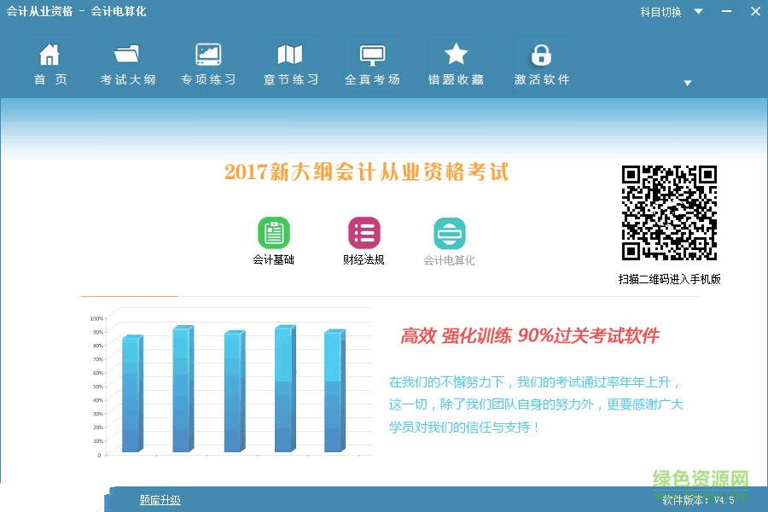Enter the 全真考场 mock exam hall
The height and width of the screenshot is (512, 768).
click(373, 62)
